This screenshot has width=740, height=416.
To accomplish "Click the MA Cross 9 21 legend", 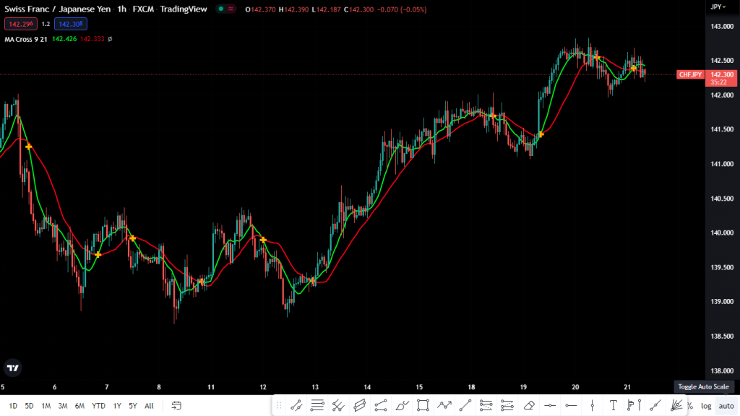I will (26, 39).
